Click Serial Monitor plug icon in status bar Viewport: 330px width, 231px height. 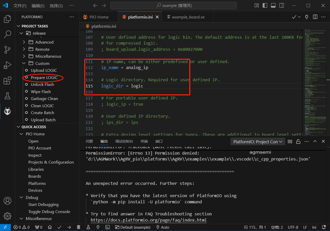(x=98, y=227)
